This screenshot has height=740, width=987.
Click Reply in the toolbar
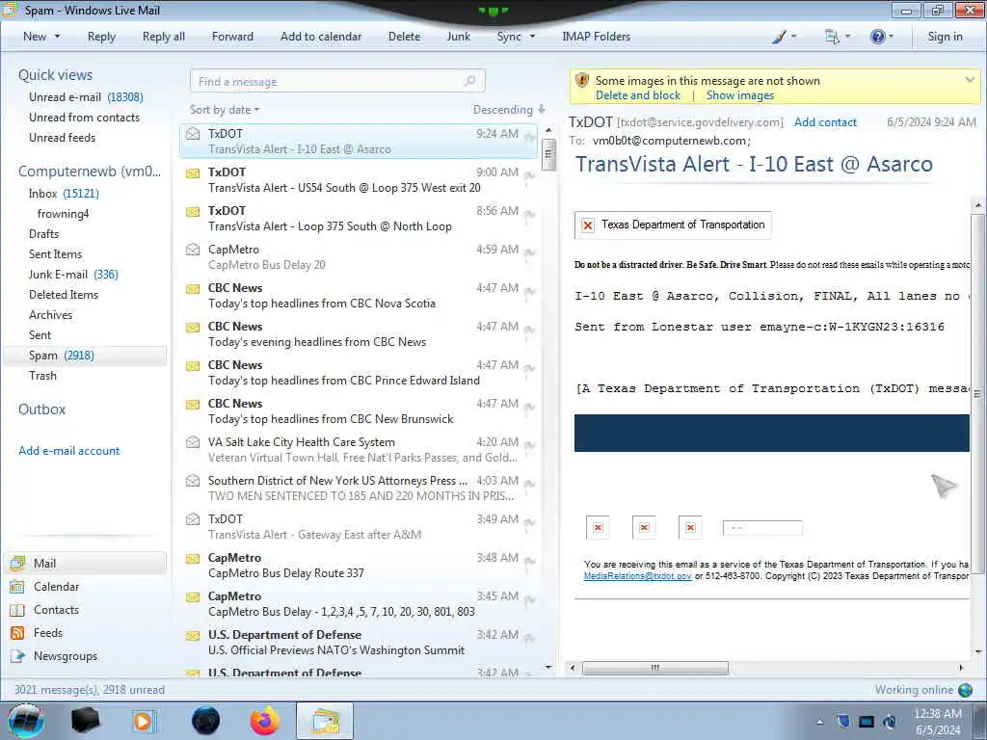coord(101,37)
